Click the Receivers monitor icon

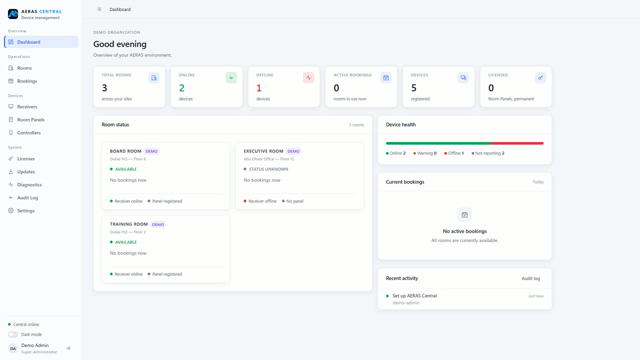point(11,106)
